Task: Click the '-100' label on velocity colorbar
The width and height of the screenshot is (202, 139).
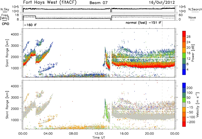Action: point(191,117)
